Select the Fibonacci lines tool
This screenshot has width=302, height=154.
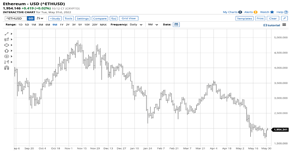pyautogui.click(x=7, y=39)
